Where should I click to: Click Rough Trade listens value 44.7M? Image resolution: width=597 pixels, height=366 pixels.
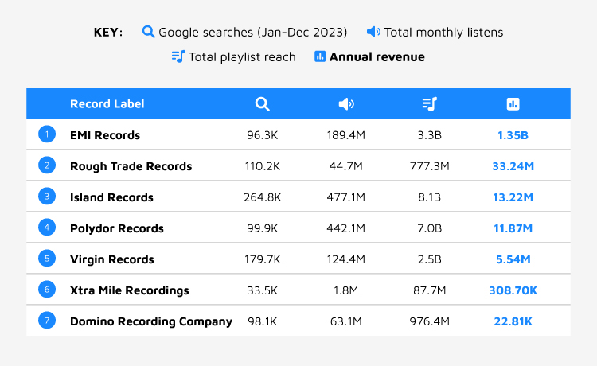346,166
